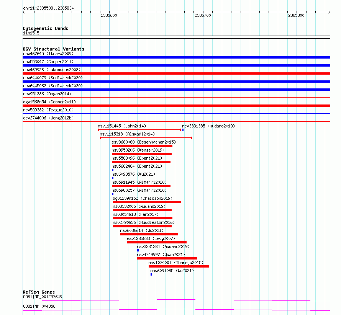Click the esv2744006 (Wong2012b) label

coord(48,118)
